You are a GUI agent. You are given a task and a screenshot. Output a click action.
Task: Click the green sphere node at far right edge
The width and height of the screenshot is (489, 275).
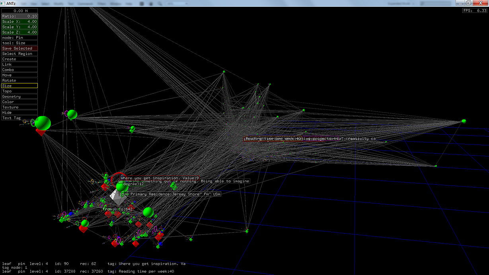pos(464,121)
